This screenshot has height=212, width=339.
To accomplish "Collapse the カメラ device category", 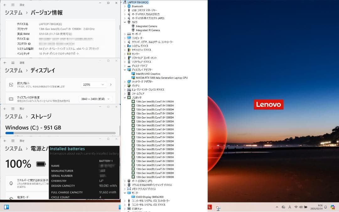I will click(x=125, y=22).
